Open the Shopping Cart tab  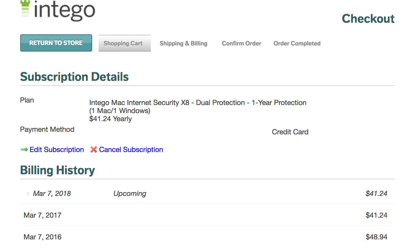[125, 43]
